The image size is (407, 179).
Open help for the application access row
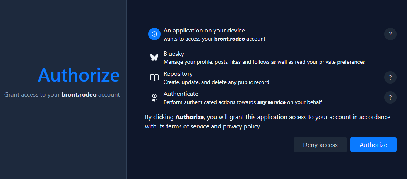pyautogui.click(x=390, y=34)
